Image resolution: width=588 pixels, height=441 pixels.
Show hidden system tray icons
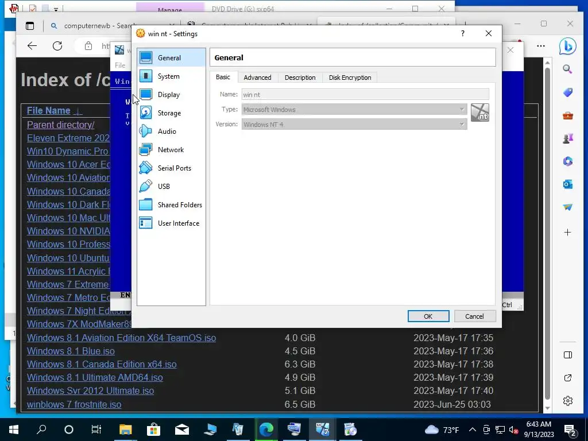click(x=473, y=430)
